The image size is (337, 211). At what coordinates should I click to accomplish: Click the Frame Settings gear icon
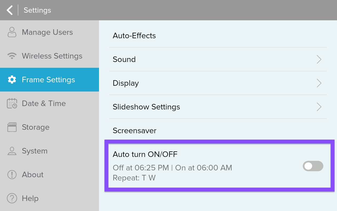pos(12,80)
